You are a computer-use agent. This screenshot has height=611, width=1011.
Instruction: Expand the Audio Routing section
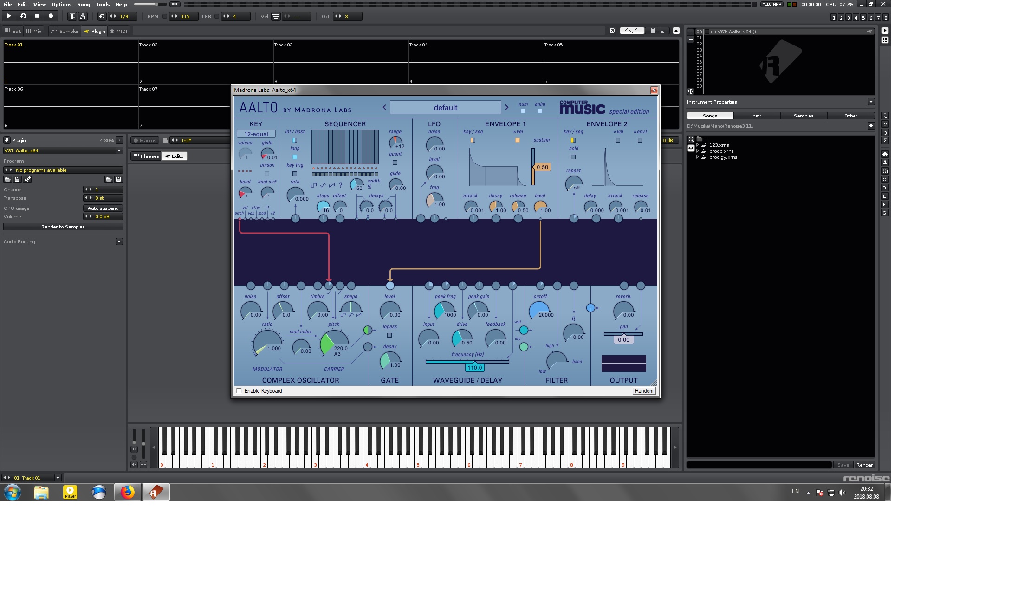119,241
